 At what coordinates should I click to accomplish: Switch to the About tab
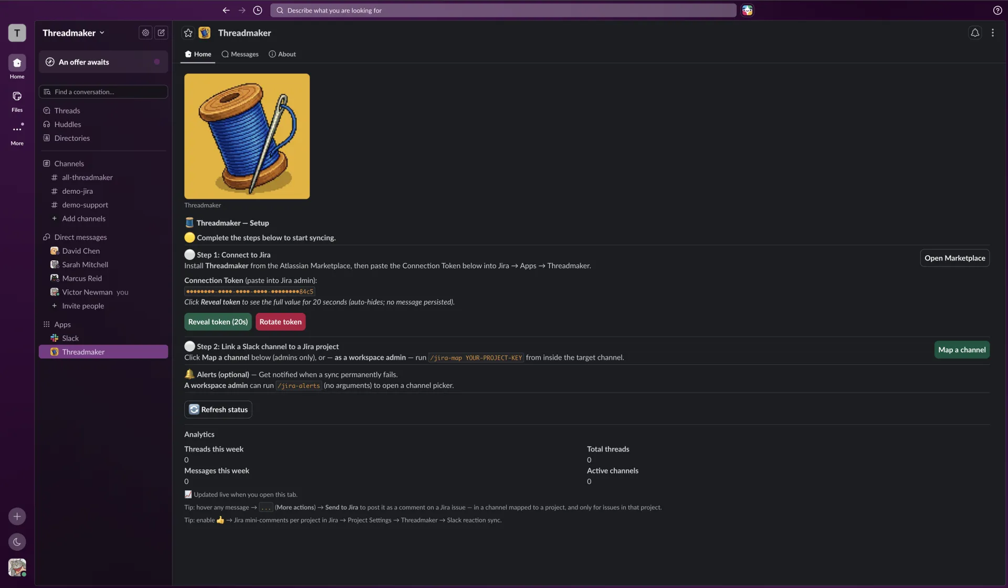pyautogui.click(x=282, y=54)
